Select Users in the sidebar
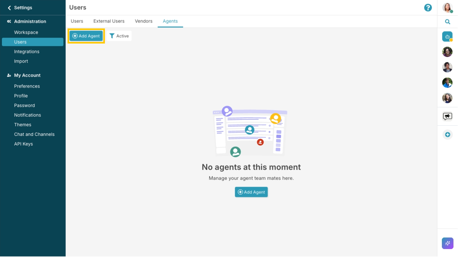458x257 pixels. [33, 42]
